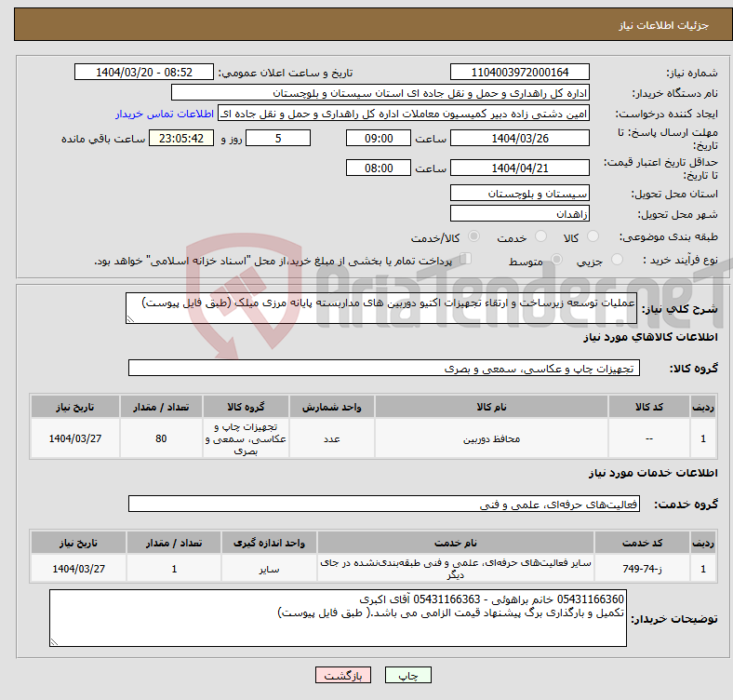Click the goods group field تجهیزات چاپ و عکاسی
Screen dimensions: 733x700
pos(384,368)
